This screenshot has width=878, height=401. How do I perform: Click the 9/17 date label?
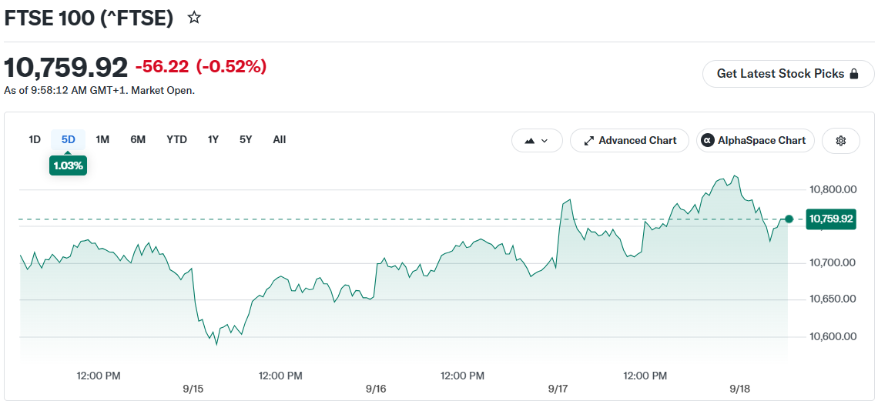click(558, 389)
